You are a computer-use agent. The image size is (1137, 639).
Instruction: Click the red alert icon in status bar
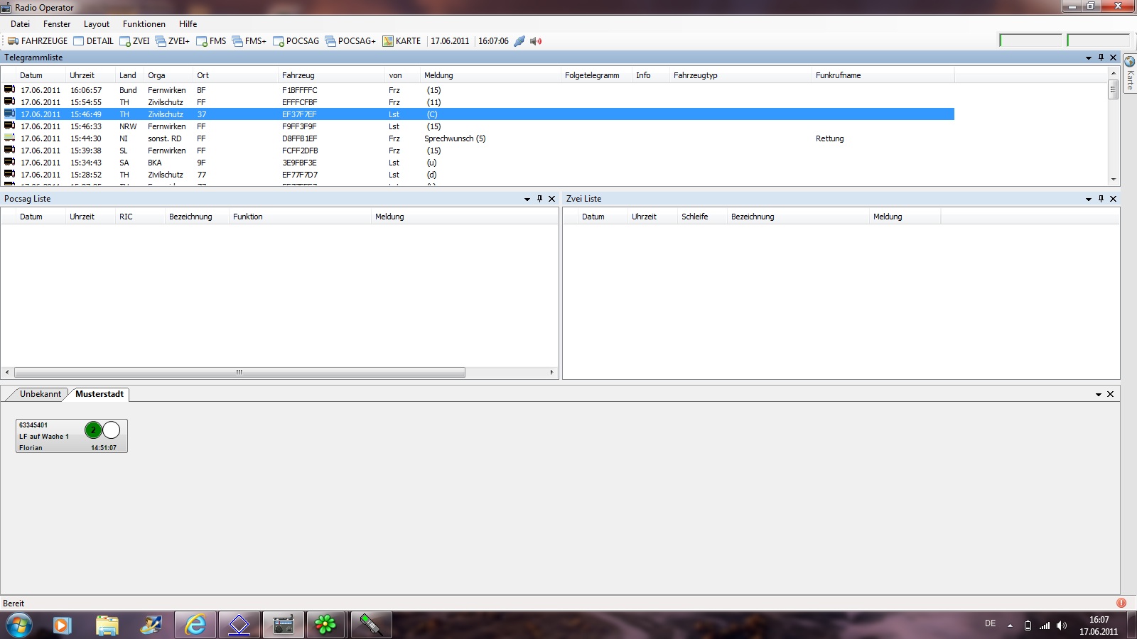[1121, 603]
